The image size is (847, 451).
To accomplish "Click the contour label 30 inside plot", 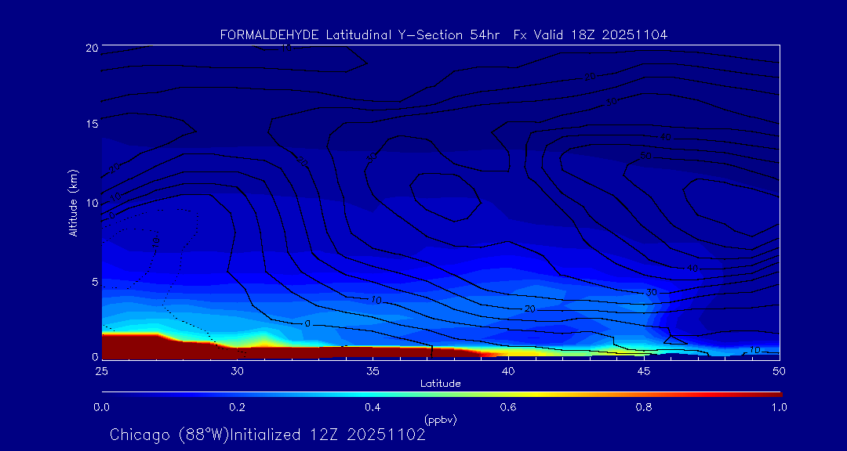I will click(651, 292).
